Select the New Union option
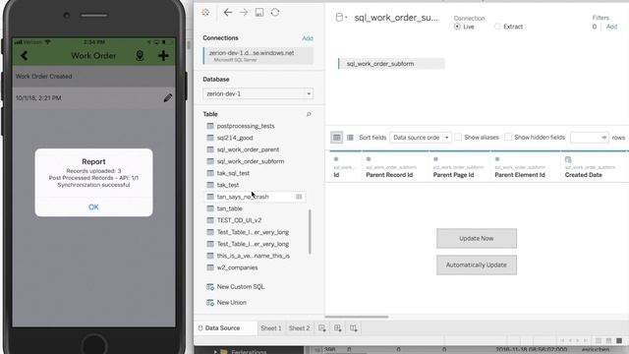This screenshot has width=629, height=354. [232, 303]
